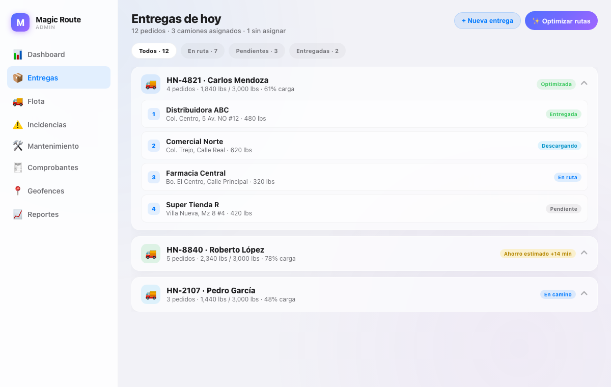
Task: Click the Incidencias warning icon
Action: click(x=18, y=125)
